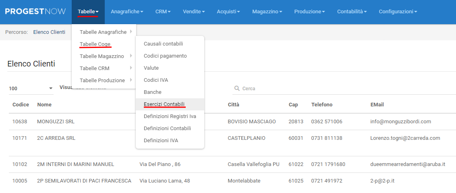
Task: Open the CRM dropdown menu
Action: pos(163,12)
